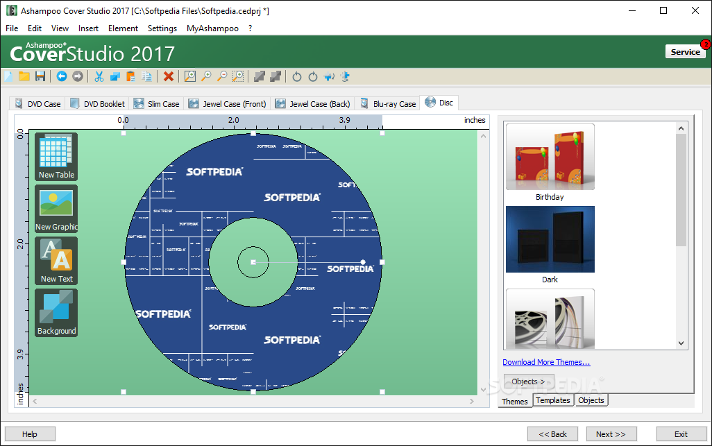Click the zoom to selection icon
This screenshot has width=712, height=446.
[x=238, y=76]
